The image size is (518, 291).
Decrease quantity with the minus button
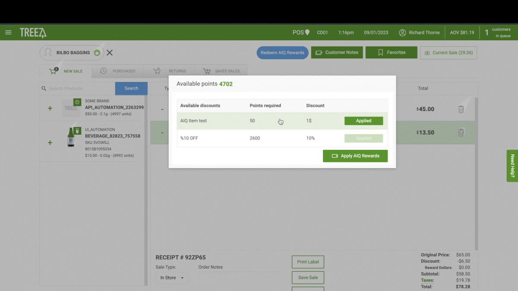[162, 109]
